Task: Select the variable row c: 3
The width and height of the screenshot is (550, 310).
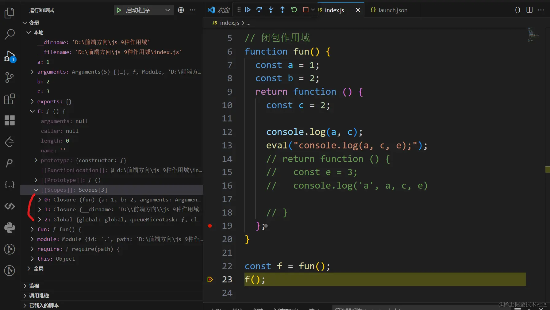Action: (x=112, y=91)
